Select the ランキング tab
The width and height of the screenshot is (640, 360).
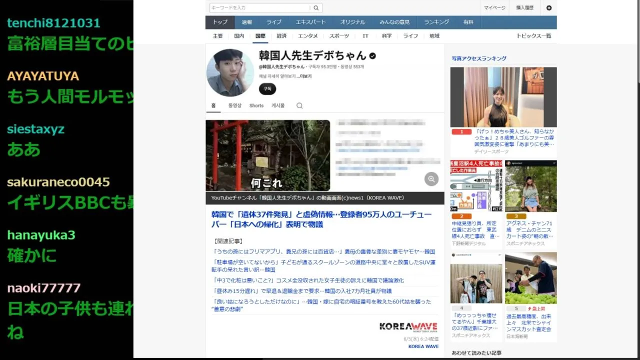pyautogui.click(x=436, y=22)
